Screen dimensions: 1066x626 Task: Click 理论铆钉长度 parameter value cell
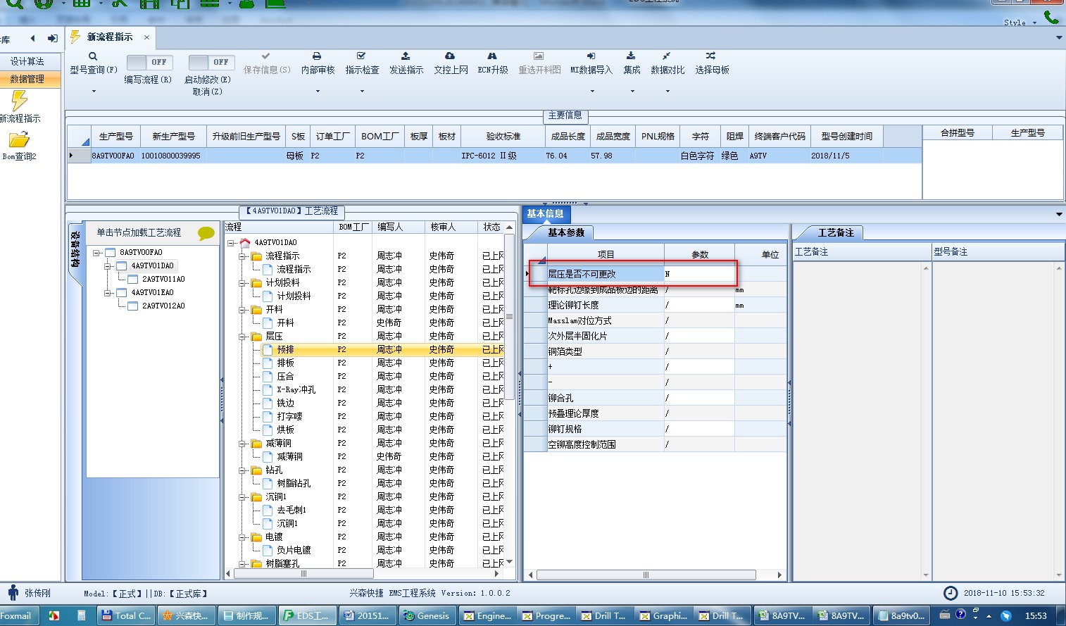coord(699,305)
